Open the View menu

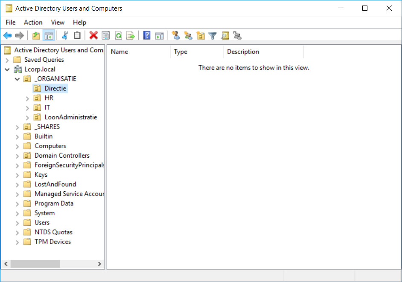tap(58, 23)
